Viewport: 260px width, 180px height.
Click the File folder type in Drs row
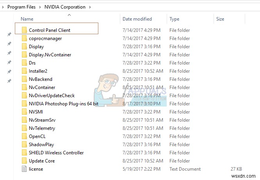pos(180,63)
